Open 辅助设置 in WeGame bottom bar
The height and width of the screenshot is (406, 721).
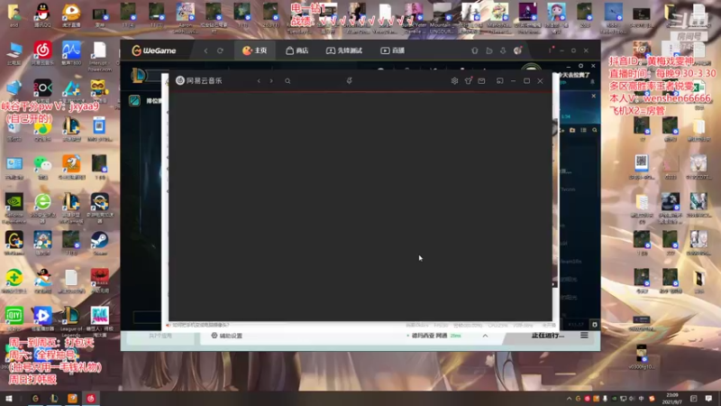click(227, 336)
